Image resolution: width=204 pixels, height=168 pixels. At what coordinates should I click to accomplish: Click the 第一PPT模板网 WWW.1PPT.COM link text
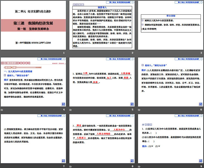coord(33,43)
